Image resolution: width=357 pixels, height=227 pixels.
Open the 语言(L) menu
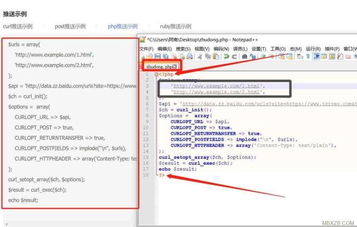[x=240, y=49]
